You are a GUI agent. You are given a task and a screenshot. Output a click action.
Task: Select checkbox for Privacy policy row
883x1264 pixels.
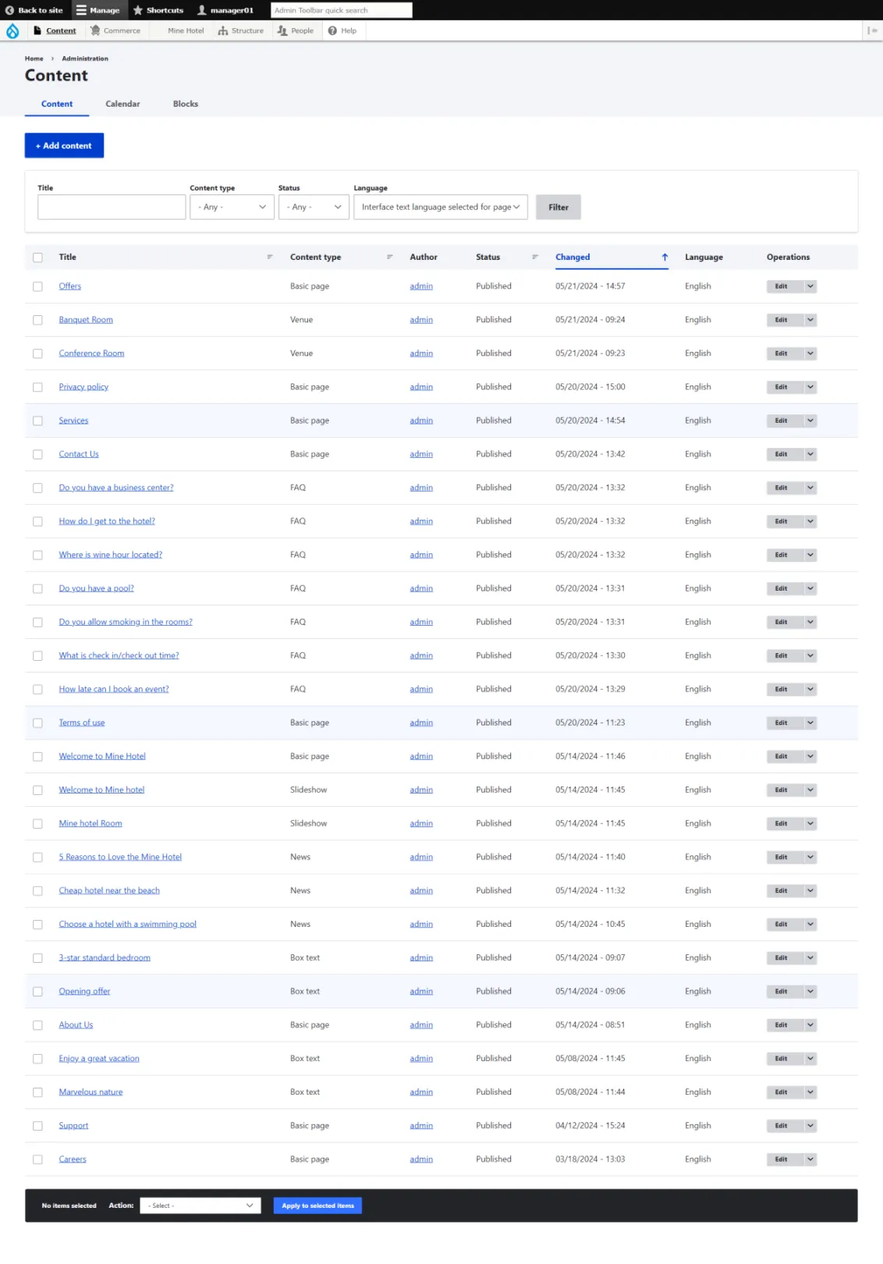point(37,387)
